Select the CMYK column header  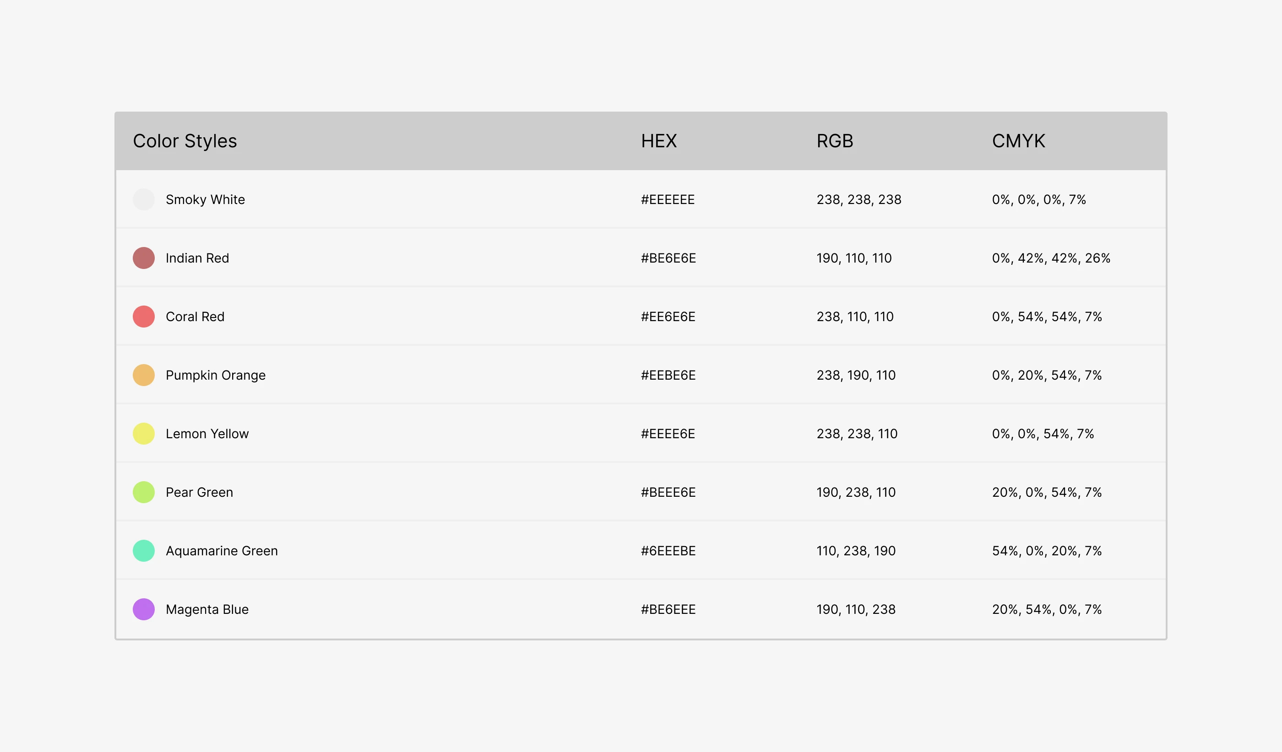pos(1018,141)
